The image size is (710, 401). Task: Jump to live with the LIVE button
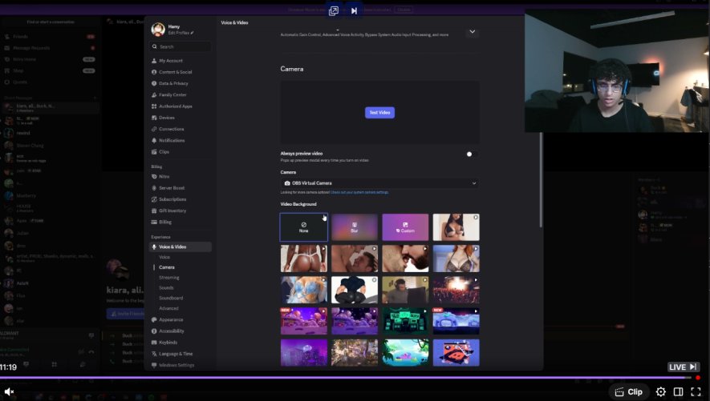(x=683, y=367)
